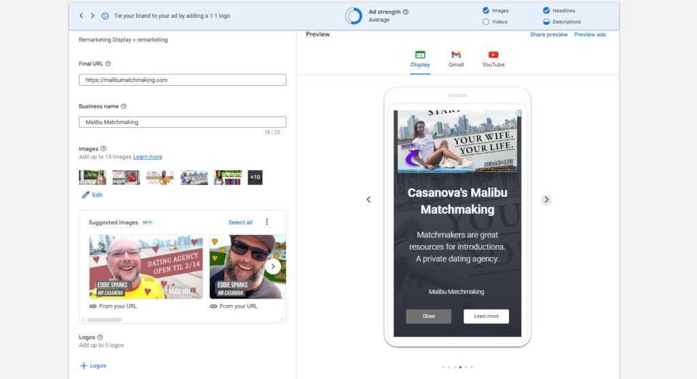The image size is (697, 379).
Task: Click Preview ads link
Action: pyautogui.click(x=590, y=35)
